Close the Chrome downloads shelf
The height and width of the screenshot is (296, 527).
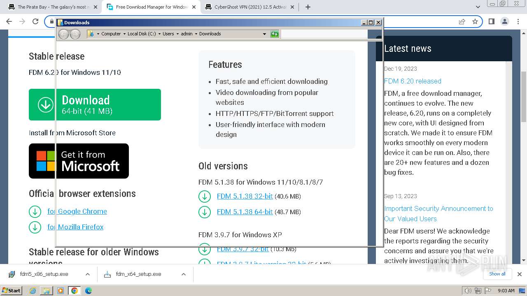(x=520, y=274)
